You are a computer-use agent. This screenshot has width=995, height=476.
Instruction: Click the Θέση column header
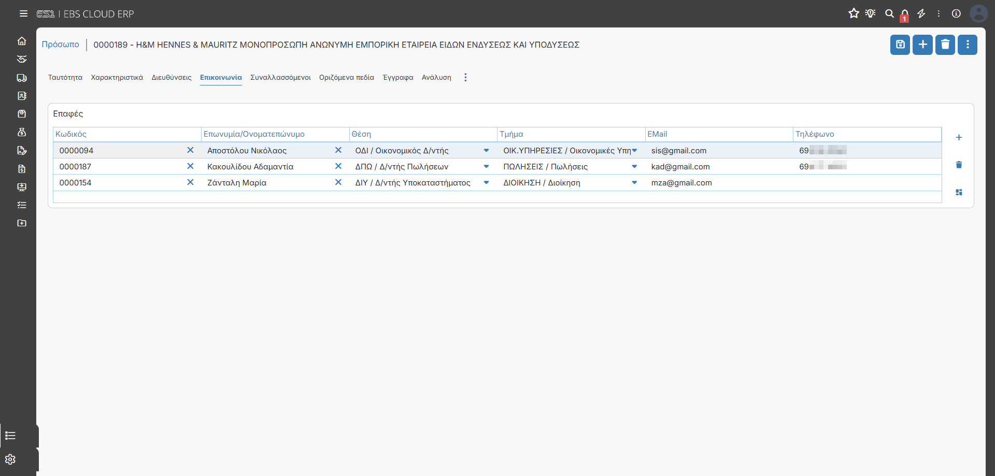click(x=423, y=134)
